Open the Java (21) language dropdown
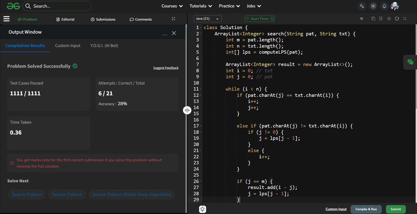Screen dimensions: 417x214 (x=208, y=19)
